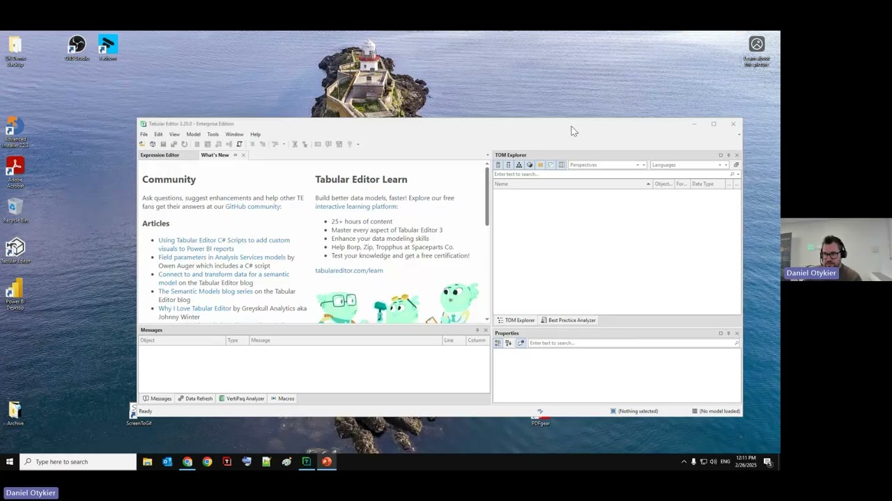Open search options arrow in TOM Explorer search
Viewport: 892px width, 501px height.
pyautogui.click(x=738, y=174)
